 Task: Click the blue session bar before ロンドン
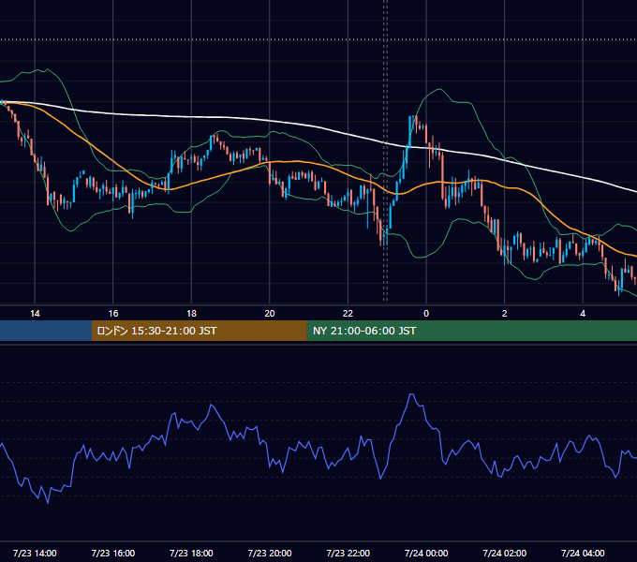tap(46, 331)
